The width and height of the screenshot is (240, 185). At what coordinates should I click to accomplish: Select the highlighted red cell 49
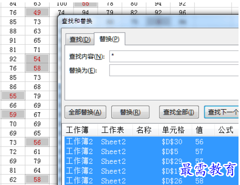[37, 12]
